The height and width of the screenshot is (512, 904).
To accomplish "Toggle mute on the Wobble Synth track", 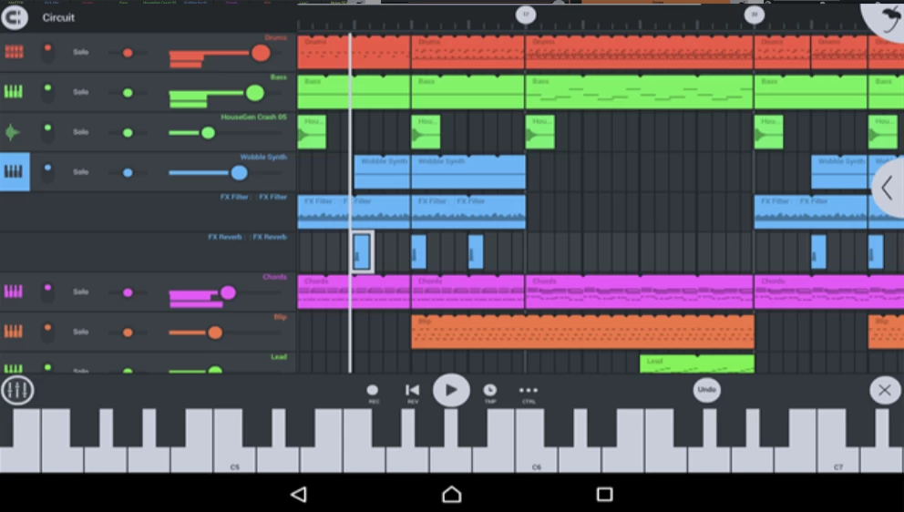I will (x=47, y=171).
